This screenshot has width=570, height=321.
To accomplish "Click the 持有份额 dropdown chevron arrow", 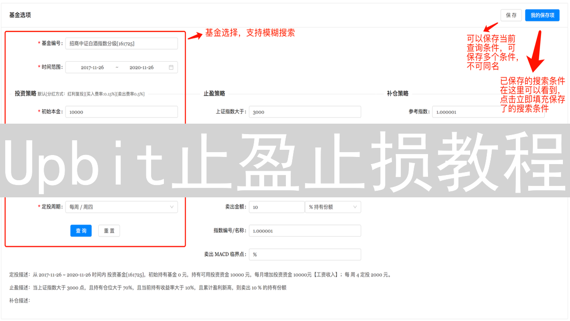I will click(355, 207).
